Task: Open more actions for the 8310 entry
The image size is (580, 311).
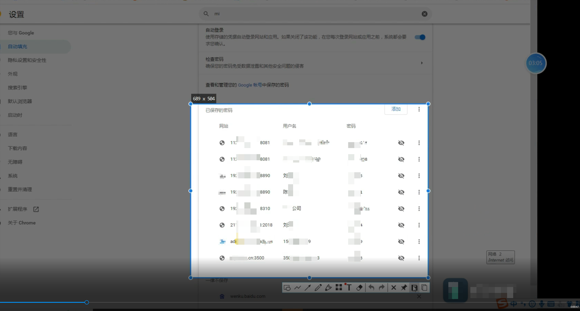Action: click(x=419, y=209)
